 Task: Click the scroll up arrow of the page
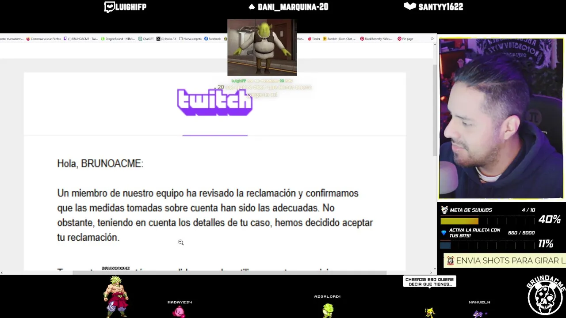pos(435,45)
